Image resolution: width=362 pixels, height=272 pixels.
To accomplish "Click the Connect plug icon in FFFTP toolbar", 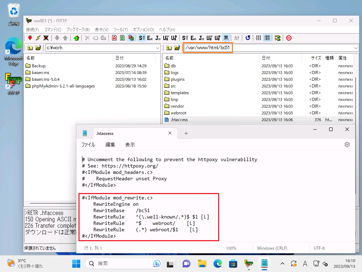I will click(x=30, y=38).
